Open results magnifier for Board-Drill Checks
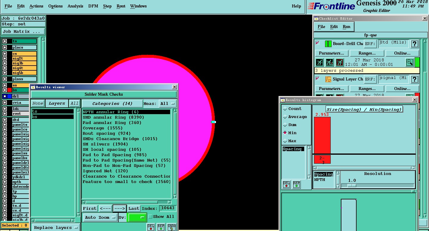 tap(410, 62)
